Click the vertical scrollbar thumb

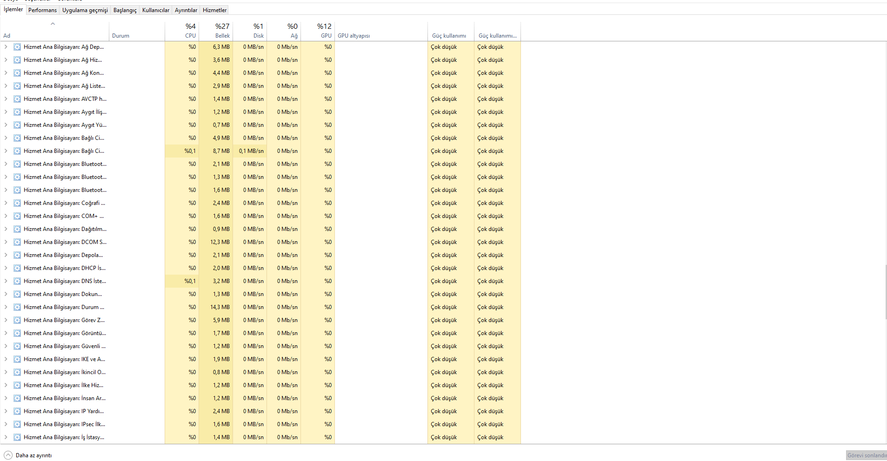coord(886,292)
